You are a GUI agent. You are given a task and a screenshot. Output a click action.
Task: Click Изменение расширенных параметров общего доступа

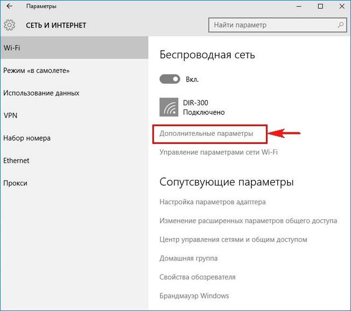(248, 220)
